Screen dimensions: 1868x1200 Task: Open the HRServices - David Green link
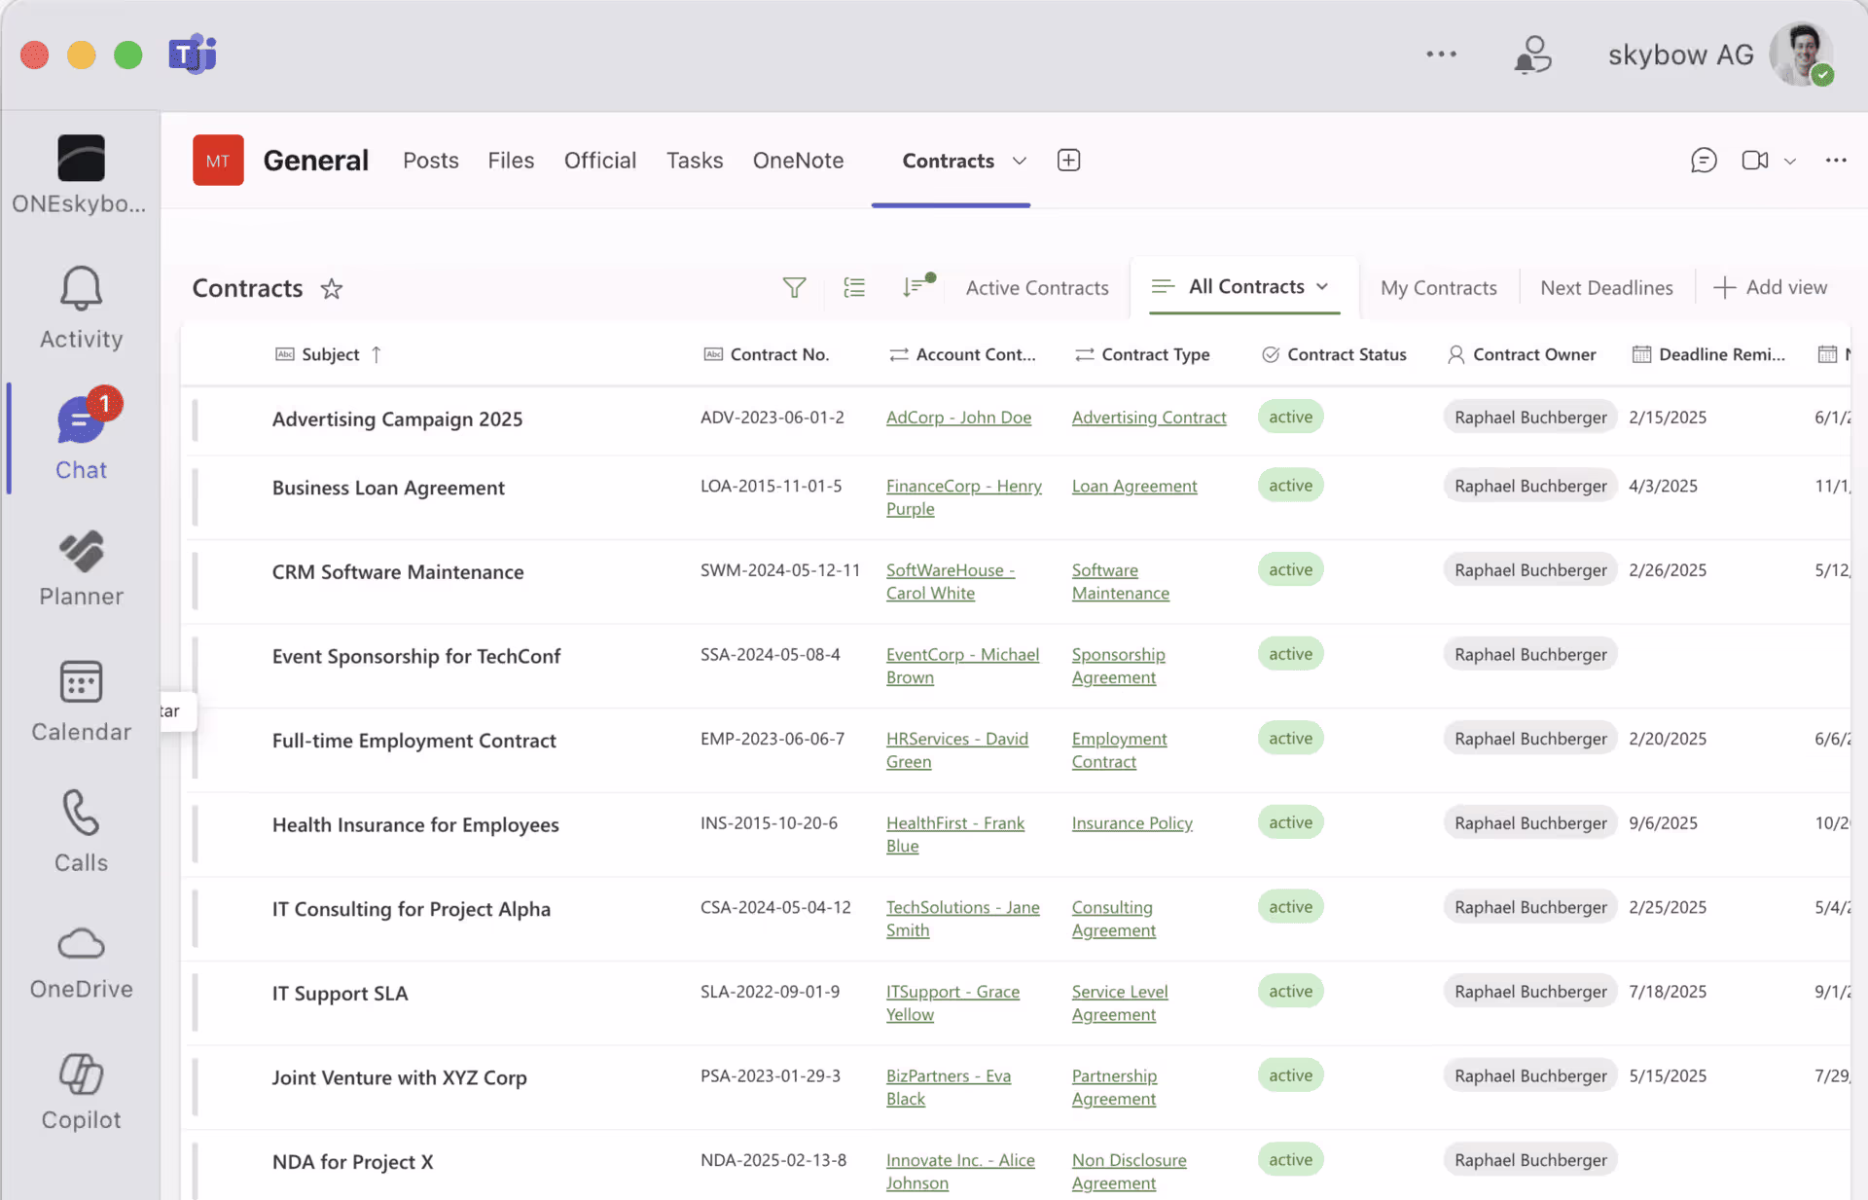956,750
